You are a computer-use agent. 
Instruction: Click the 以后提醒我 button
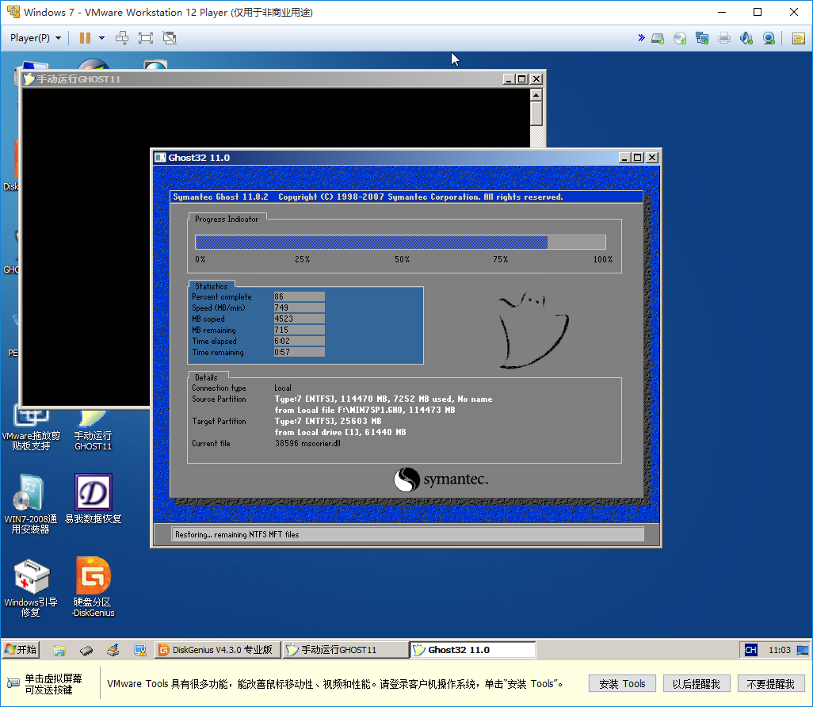coord(697,684)
